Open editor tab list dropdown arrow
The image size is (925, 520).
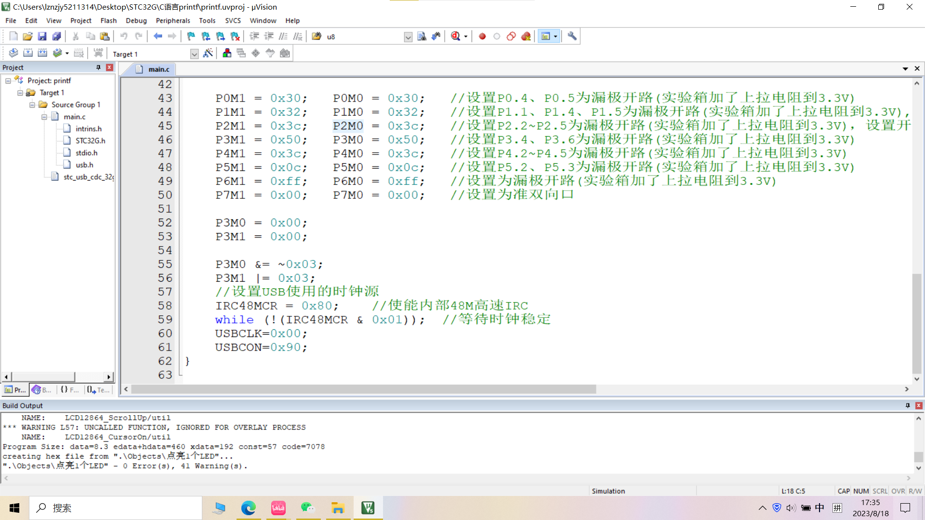[905, 69]
